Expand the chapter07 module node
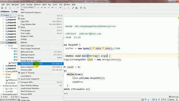This screenshot has height=101, width=179. [3, 20]
